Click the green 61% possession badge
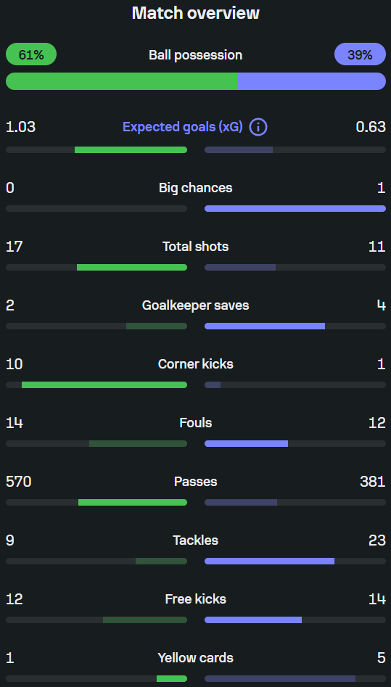 click(x=31, y=54)
